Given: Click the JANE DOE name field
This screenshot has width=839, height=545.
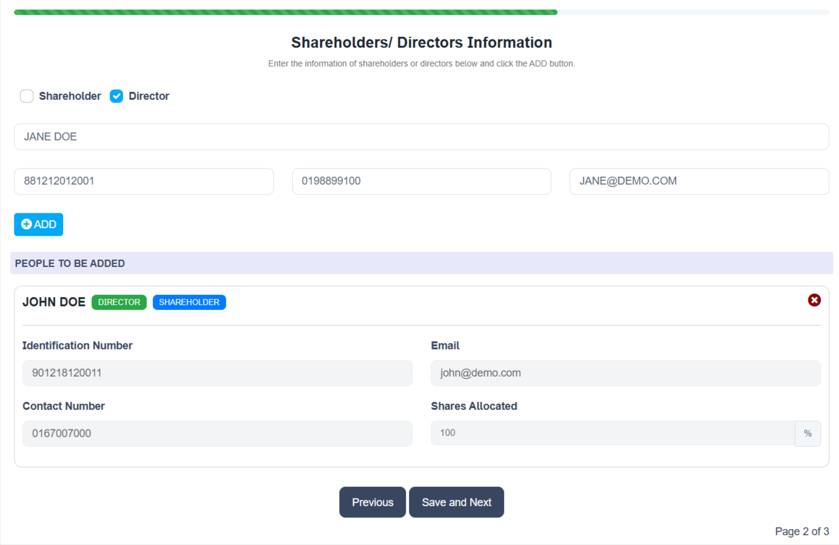Looking at the screenshot, I should 421,137.
